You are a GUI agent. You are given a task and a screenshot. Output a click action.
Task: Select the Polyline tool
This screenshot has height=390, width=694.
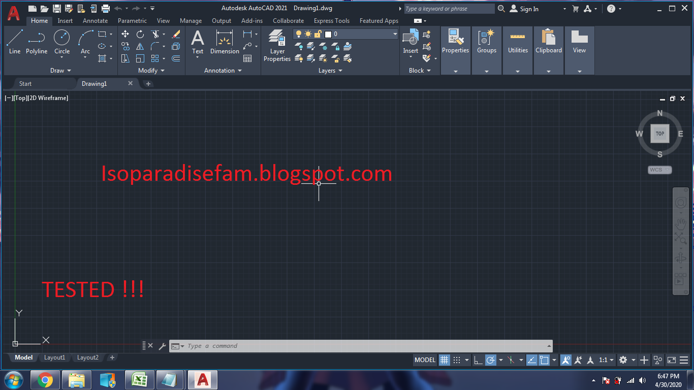[37, 42]
